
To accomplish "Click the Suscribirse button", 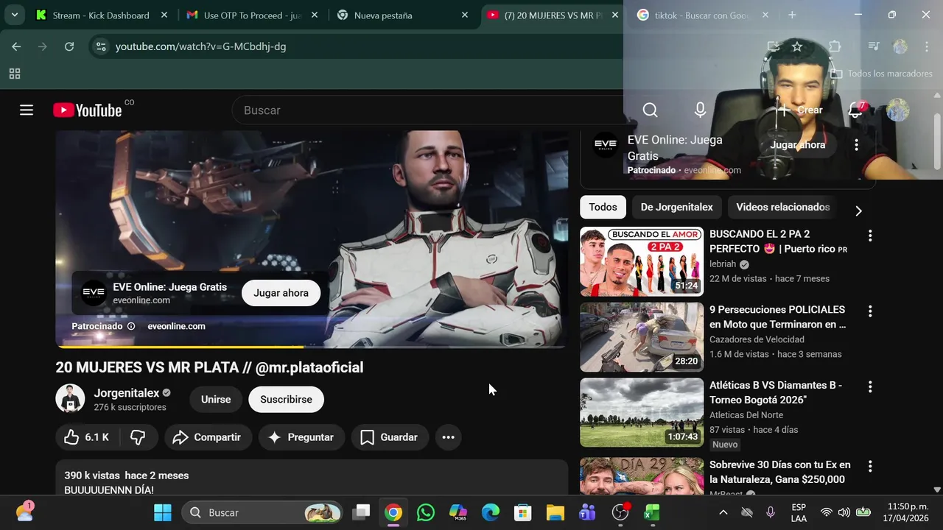I will click(x=286, y=399).
